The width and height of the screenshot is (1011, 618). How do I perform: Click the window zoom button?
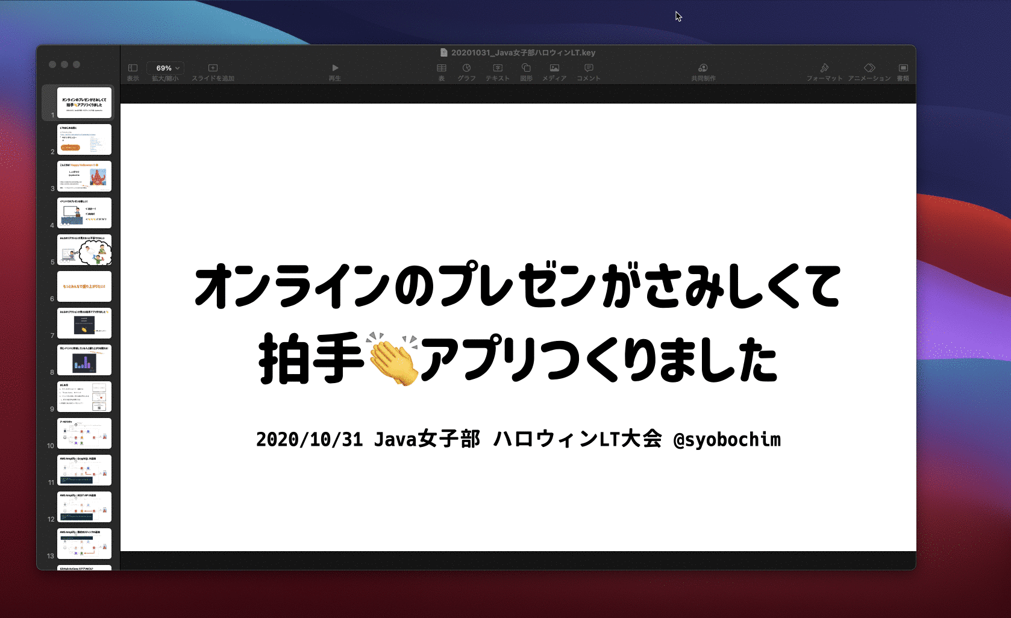pos(77,64)
